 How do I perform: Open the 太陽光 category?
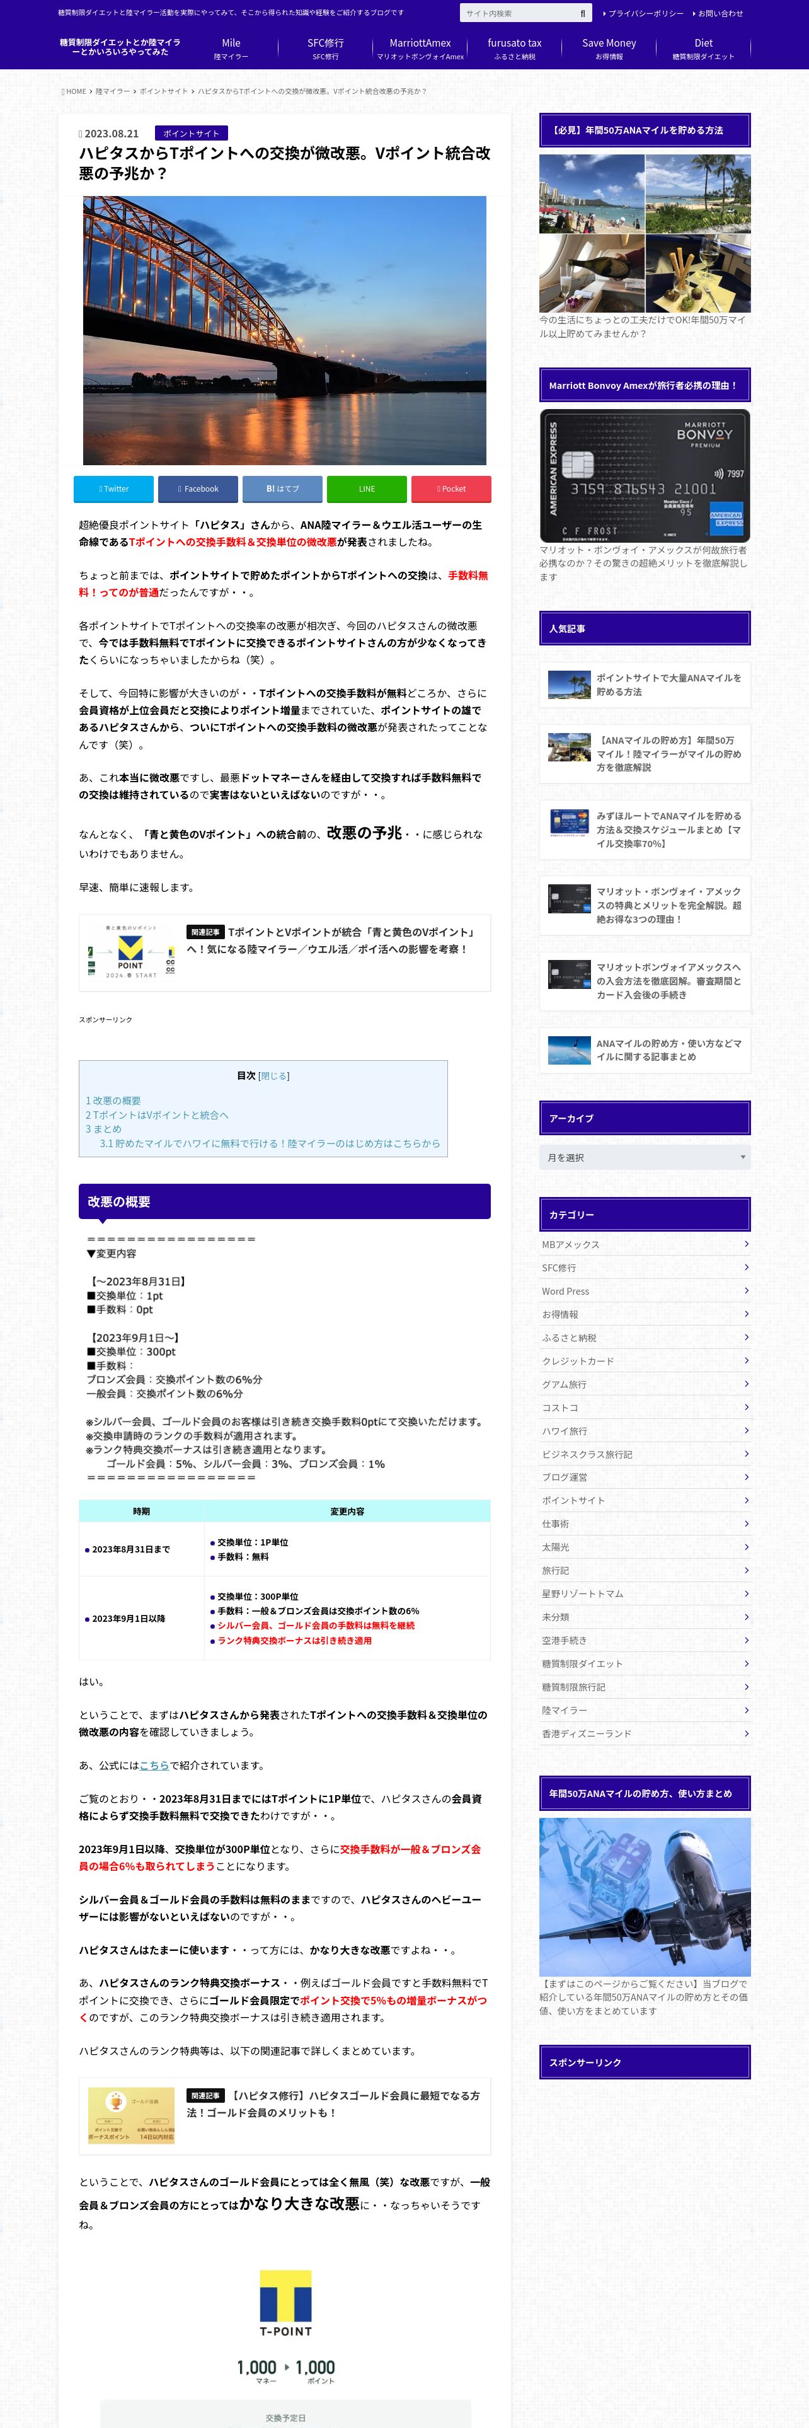coord(645,1547)
